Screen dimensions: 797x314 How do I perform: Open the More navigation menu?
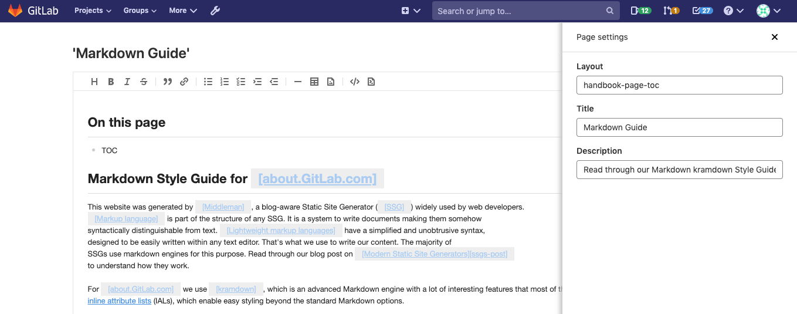coord(182,11)
